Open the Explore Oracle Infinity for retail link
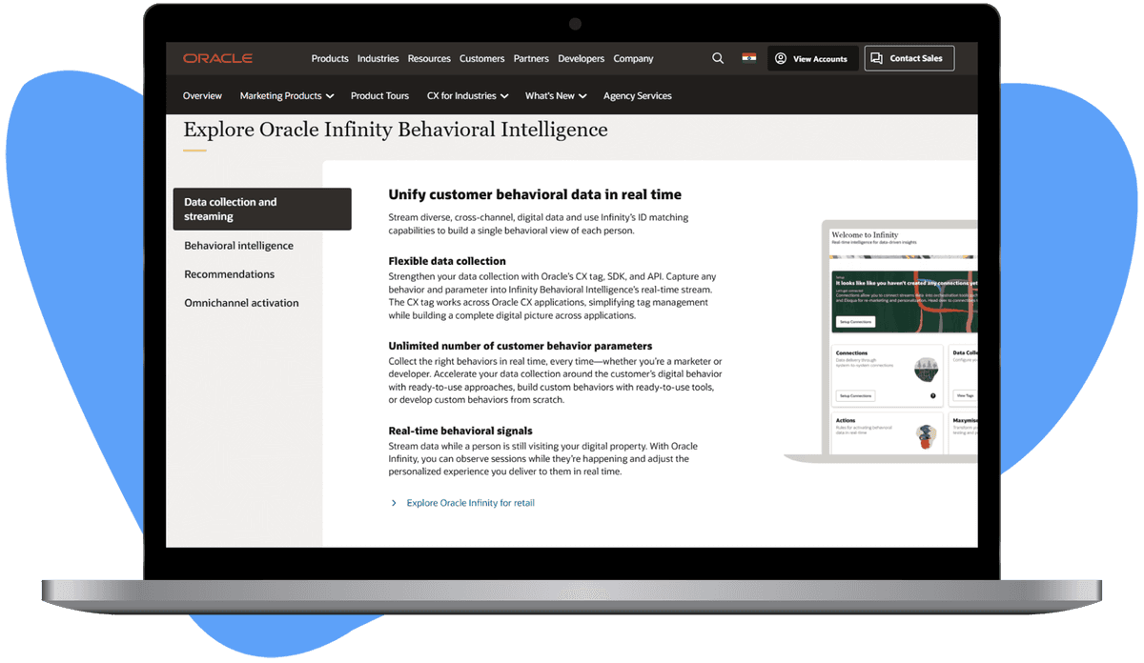The width and height of the screenshot is (1144, 663). 470,502
